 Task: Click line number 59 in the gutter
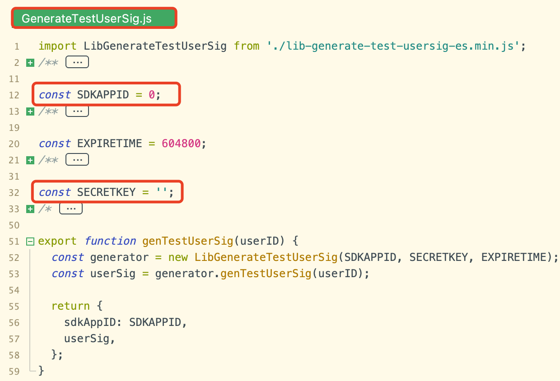coord(14,372)
